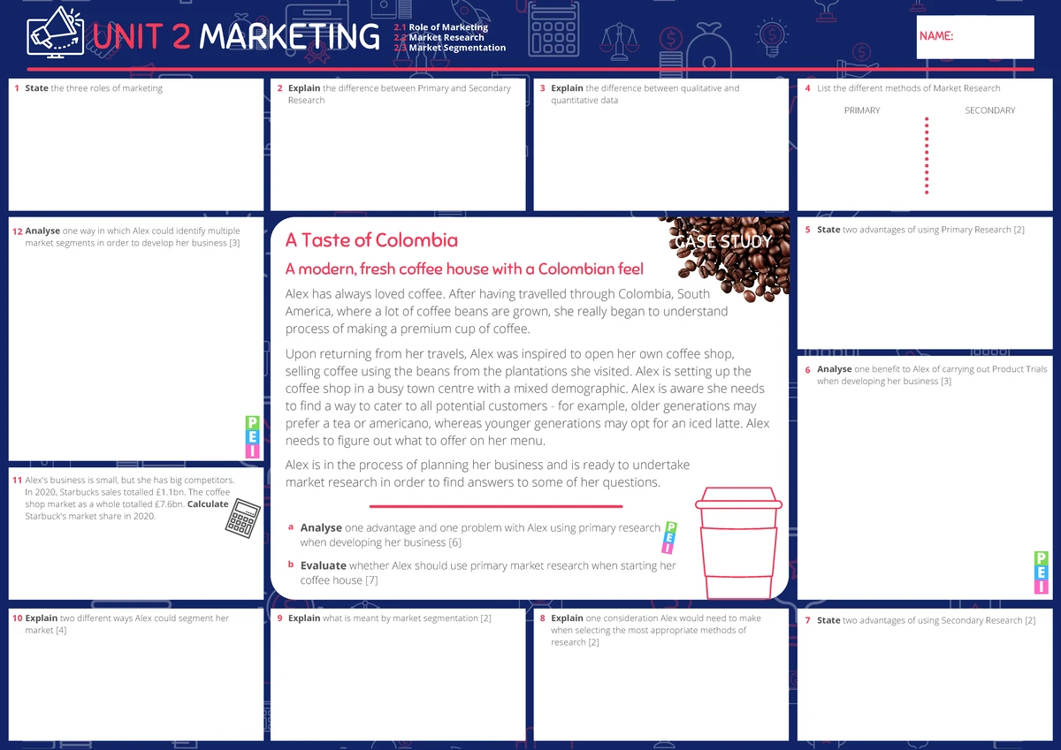Click the "PRIMARY" column heading in question 4

coord(862,110)
